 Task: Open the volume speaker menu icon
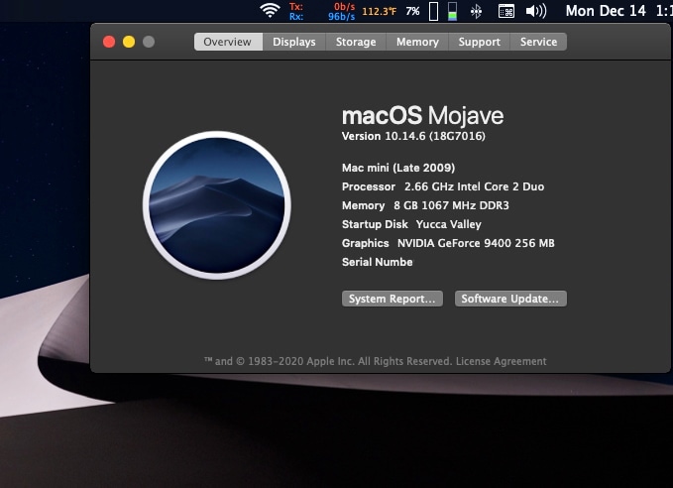(536, 11)
